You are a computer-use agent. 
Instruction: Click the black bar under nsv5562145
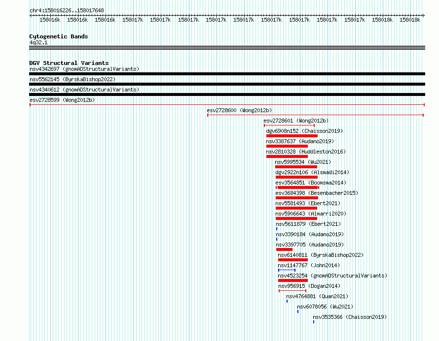227,84
